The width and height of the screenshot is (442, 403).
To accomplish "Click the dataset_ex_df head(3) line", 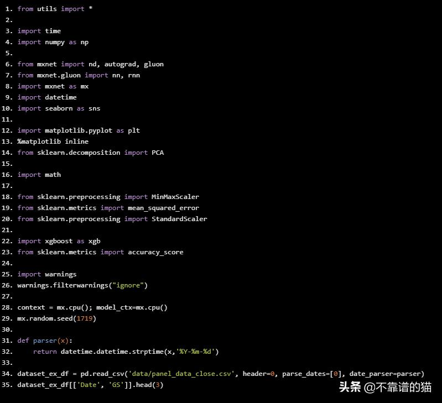I will [91, 385].
